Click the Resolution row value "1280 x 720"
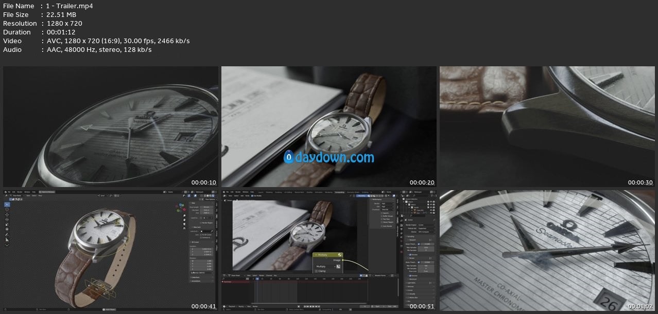This screenshot has height=314, width=658. 64,24
